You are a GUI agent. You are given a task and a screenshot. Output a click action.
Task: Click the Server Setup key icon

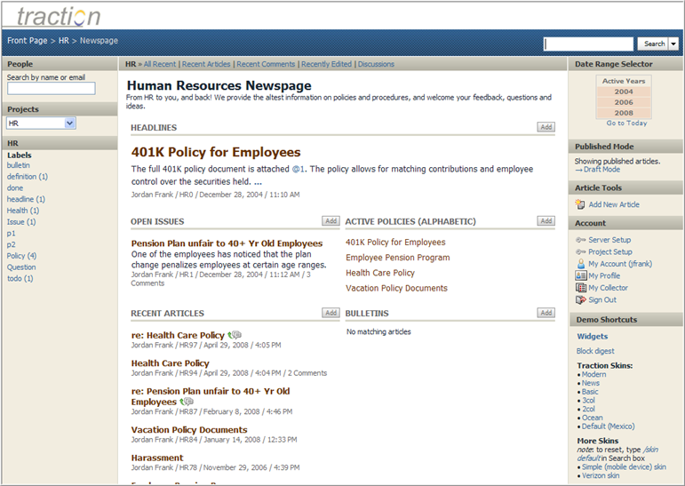pos(580,240)
